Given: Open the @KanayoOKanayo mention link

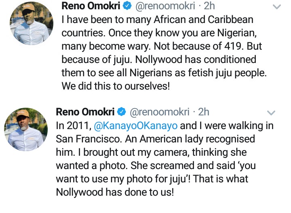Looking at the screenshot, I should (x=136, y=125).
